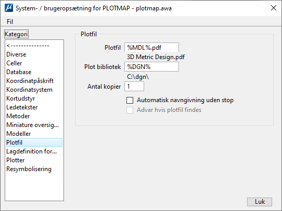Select Koordinatsystem in the list
Image resolution: width=282 pixels, height=211 pixels.
tap(29, 90)
